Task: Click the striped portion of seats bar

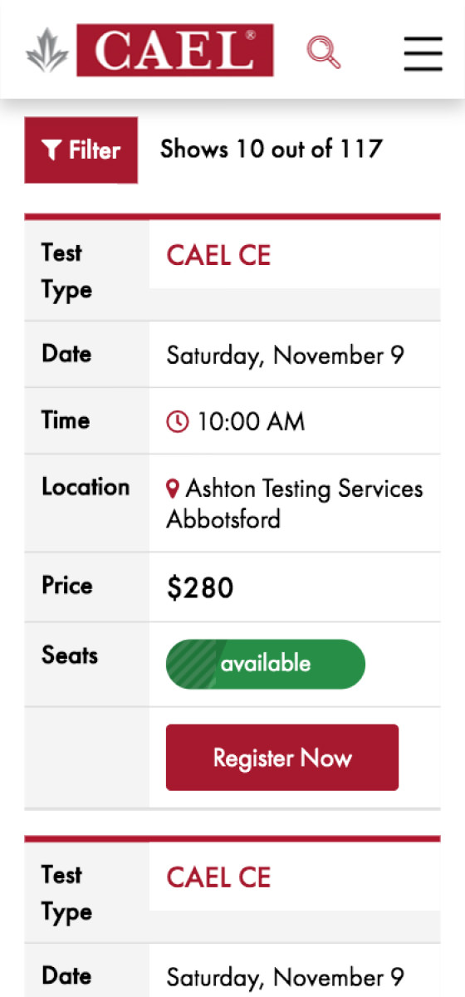Action: pyautogui.click(x=190, y=664)
